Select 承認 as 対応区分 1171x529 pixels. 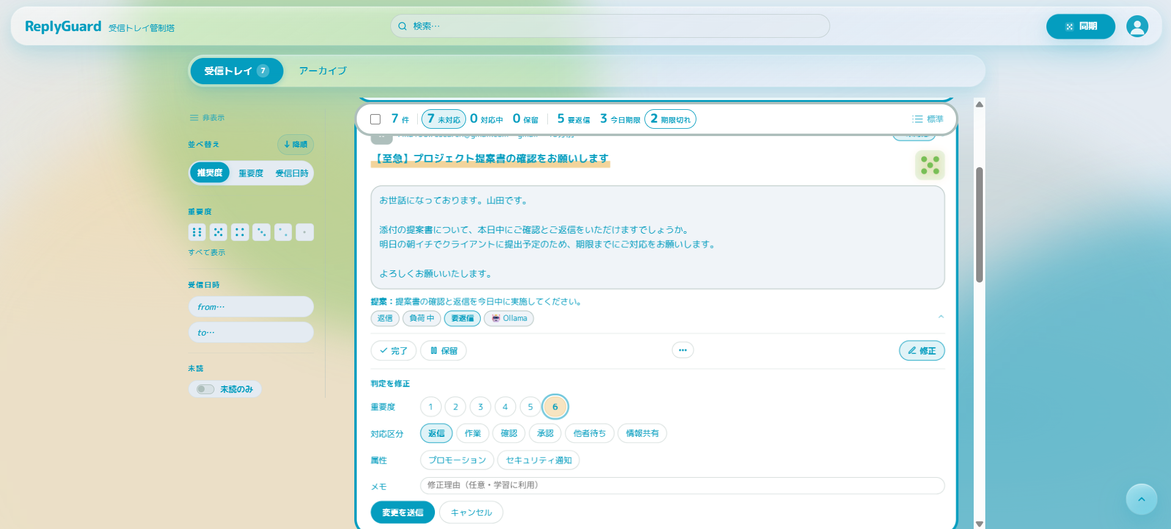tap(545, 433)
